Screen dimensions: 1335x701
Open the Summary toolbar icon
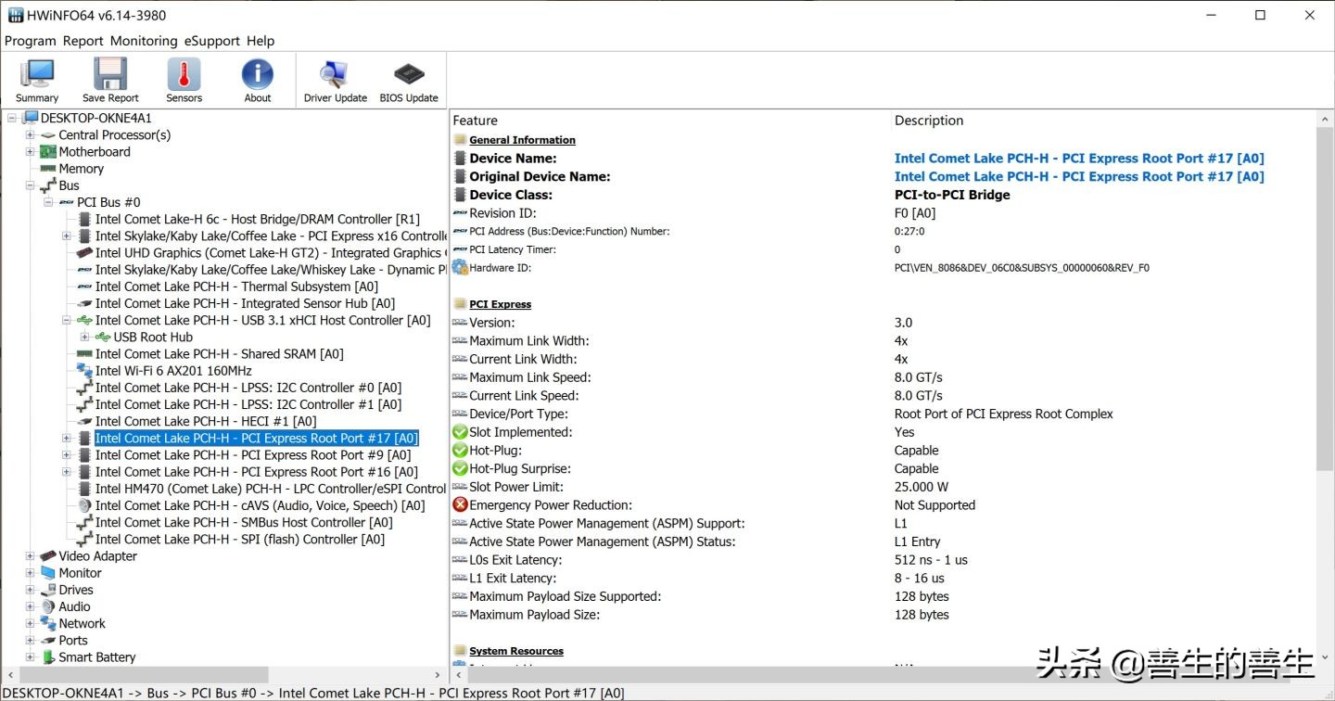(37, 80)
